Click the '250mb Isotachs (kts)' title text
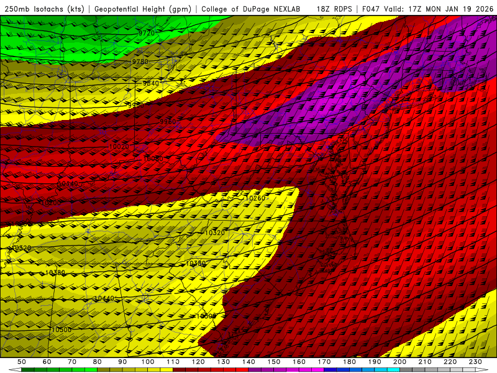Viewport: 497px width, 373px height. 45,9
